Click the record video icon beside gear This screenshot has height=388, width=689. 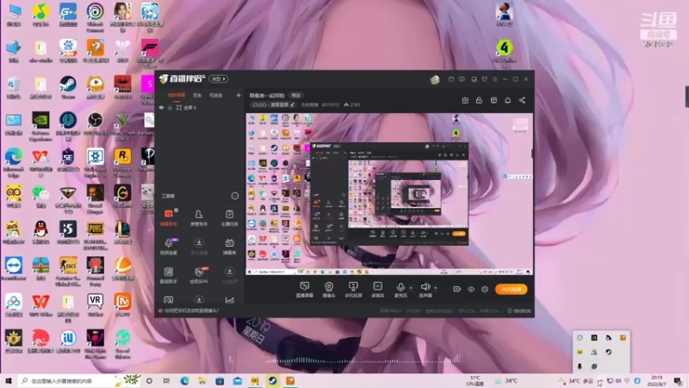click(456, 289)
